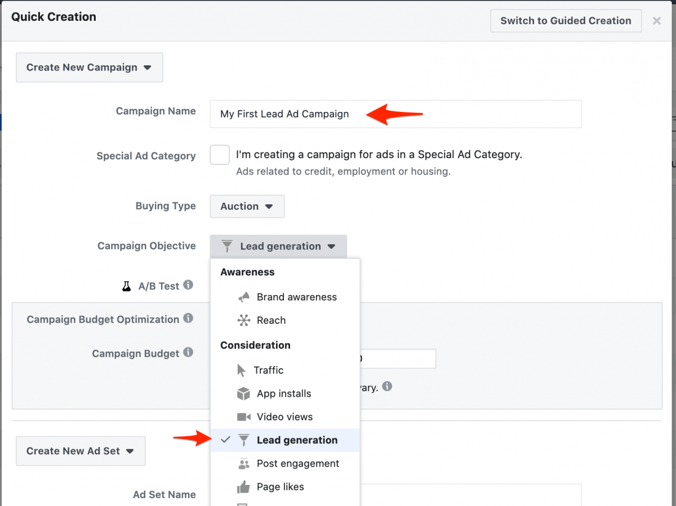The height and width of the screenshot is (506, 676).
Task: Open the Create New Campaign dropdown
Action: tap(89, 67)
